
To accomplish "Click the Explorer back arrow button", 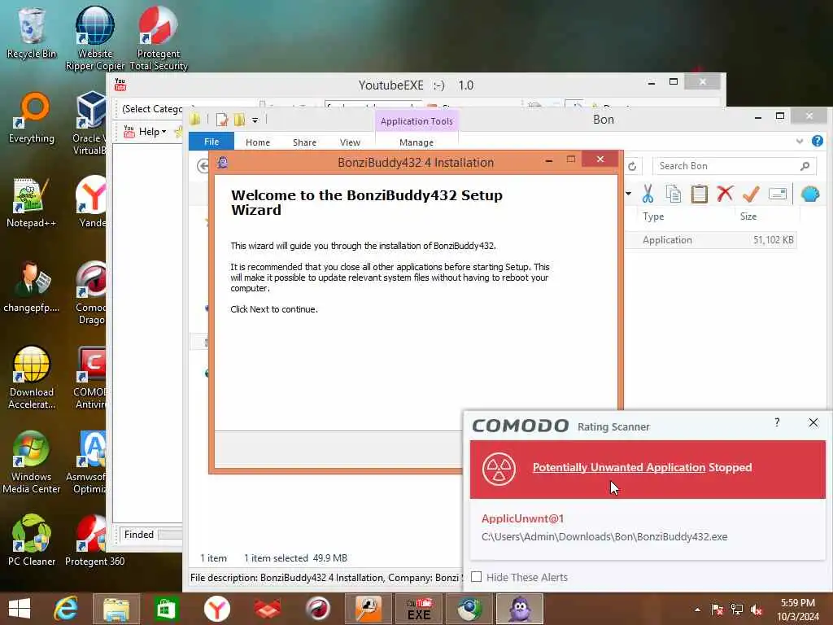I will [203, 166].
